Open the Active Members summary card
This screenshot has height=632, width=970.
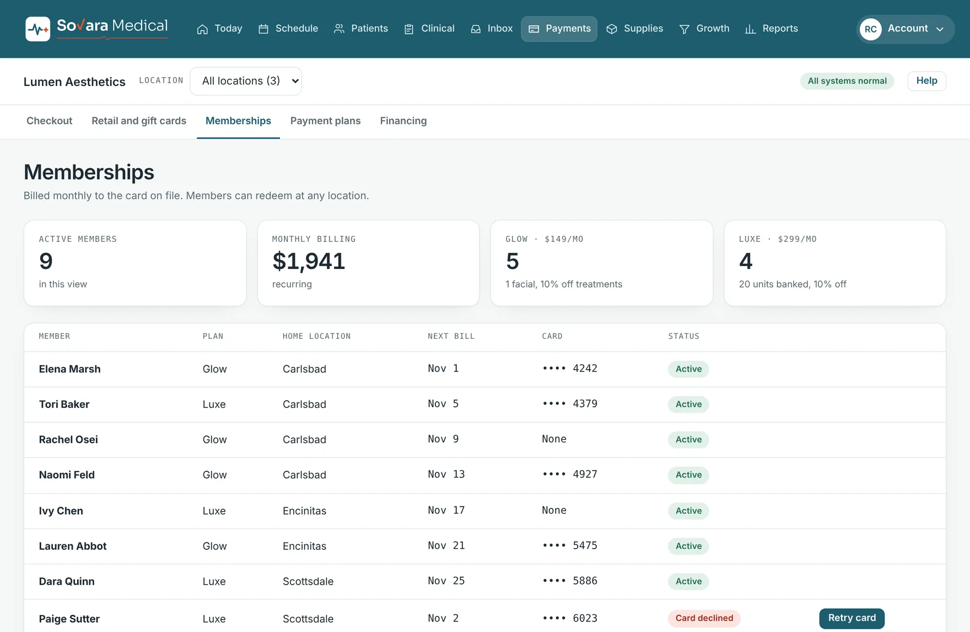(135, 263)
